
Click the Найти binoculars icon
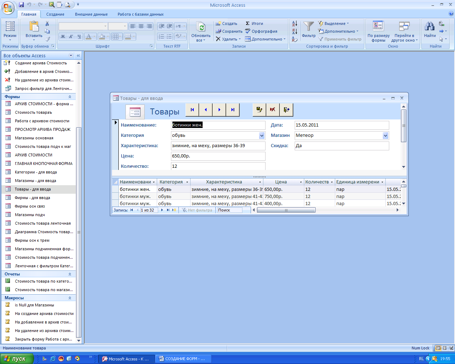tap(430, 27)
